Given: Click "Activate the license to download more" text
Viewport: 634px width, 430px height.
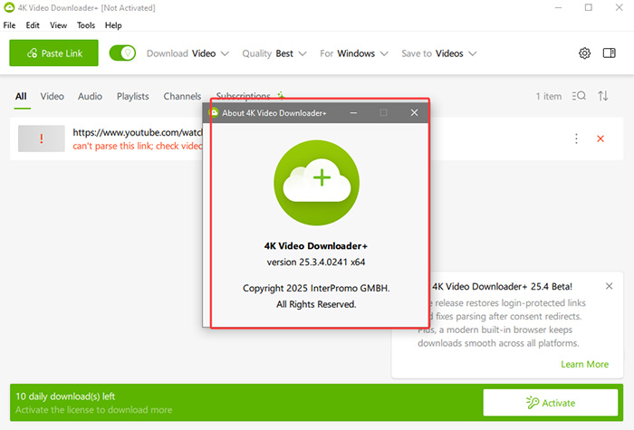Looking at the screenshot, I should [x=94, y=410].
